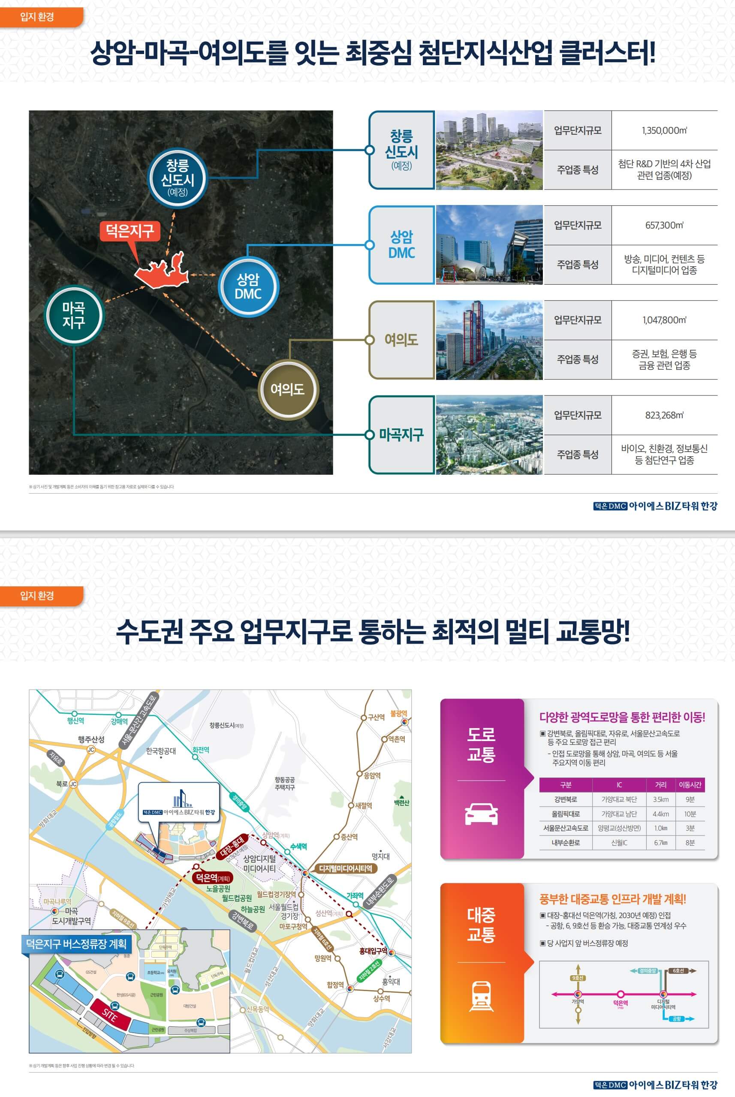Click the bus stop icon below 유치원

click(x=175, y=990)
